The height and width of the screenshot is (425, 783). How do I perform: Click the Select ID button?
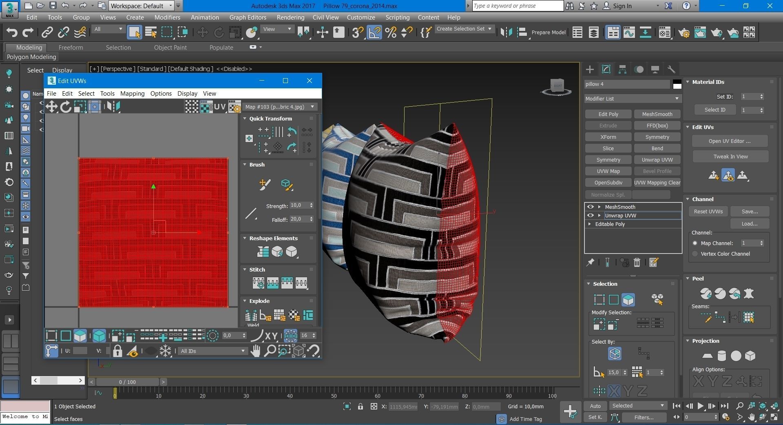tap(714, 110)
